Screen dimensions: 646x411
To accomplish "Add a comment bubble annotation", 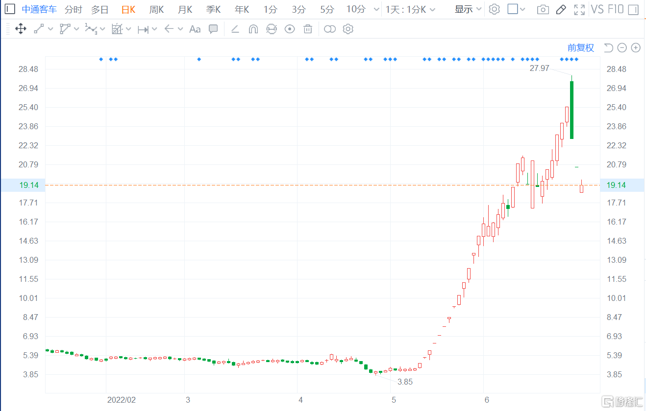I will tap(213, 29).
